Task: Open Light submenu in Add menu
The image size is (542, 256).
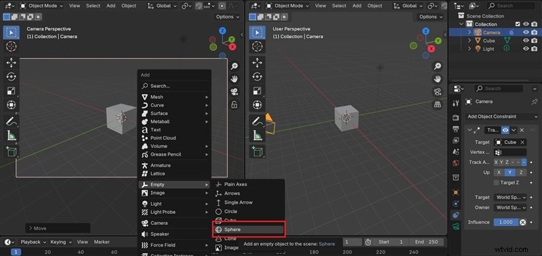Action: tap(175, 204)
